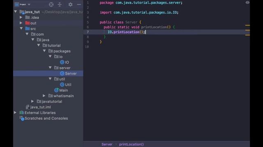Click the locate-in-project target icon
The image size is (263, 147).
point(51,4)
